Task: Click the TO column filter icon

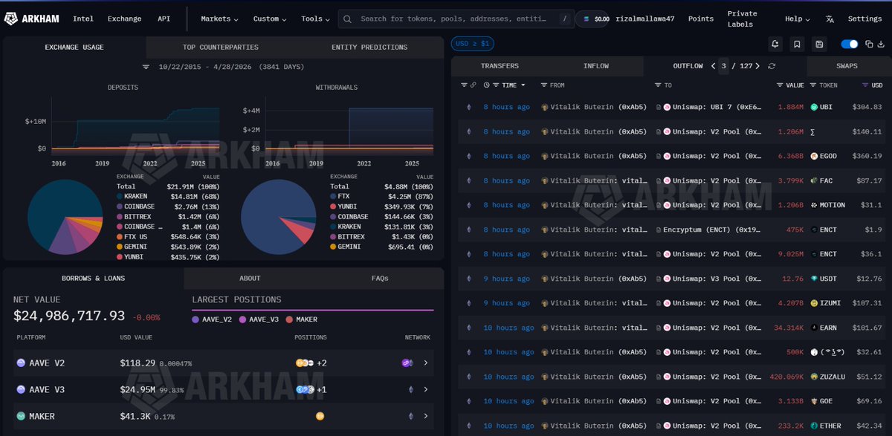Action: (x=659, y=85)
